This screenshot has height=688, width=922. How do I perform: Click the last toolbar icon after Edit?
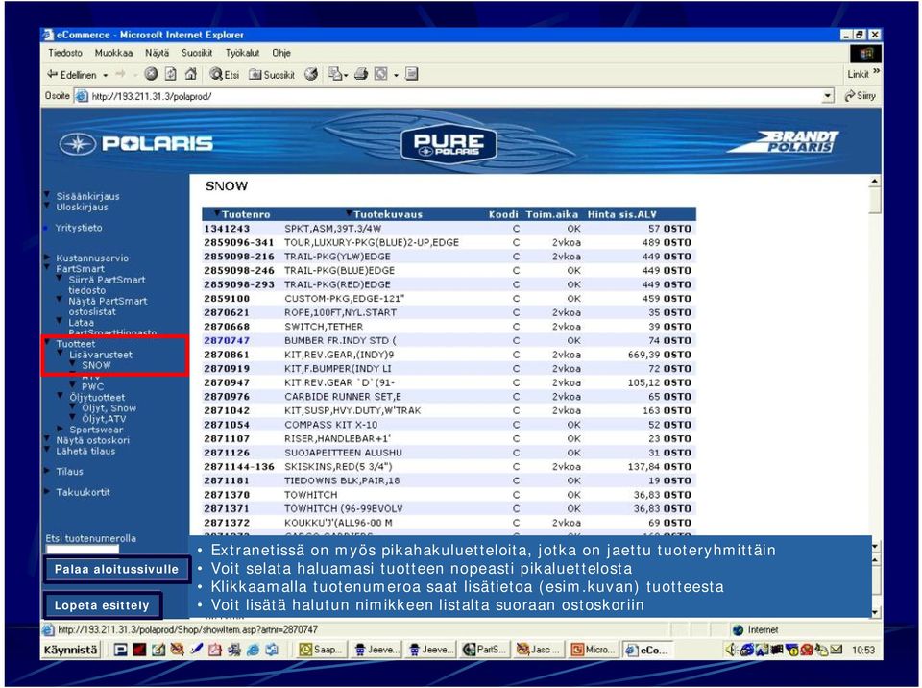412,74
